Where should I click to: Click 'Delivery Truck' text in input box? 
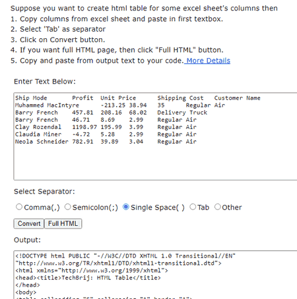point(182,113)
